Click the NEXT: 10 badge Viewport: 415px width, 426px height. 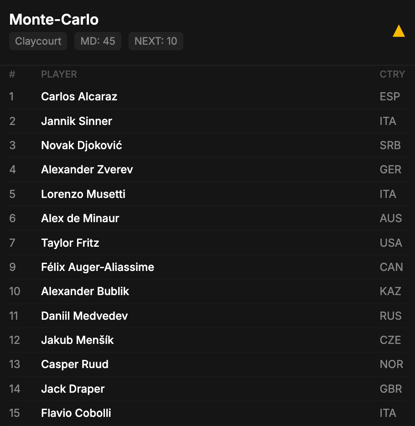pos(156,41)
